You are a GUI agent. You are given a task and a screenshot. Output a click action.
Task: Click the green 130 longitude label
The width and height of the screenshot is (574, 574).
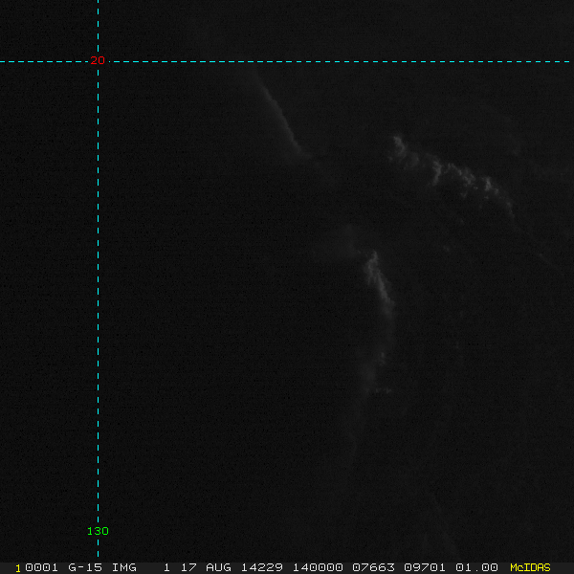pos(98,531)
